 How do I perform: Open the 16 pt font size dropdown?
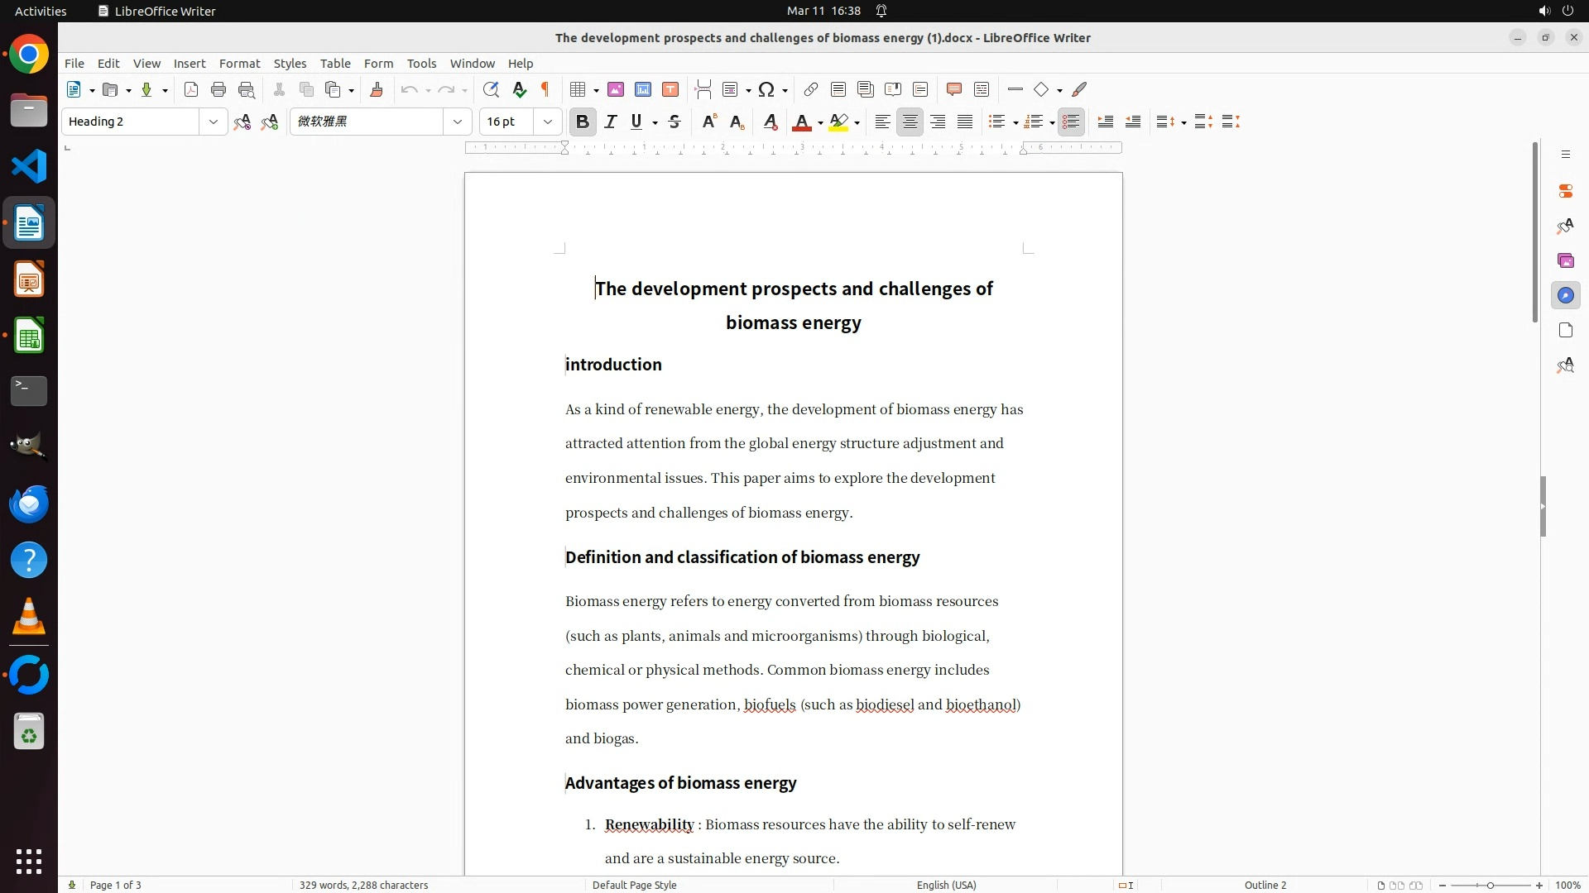[548, 122]
